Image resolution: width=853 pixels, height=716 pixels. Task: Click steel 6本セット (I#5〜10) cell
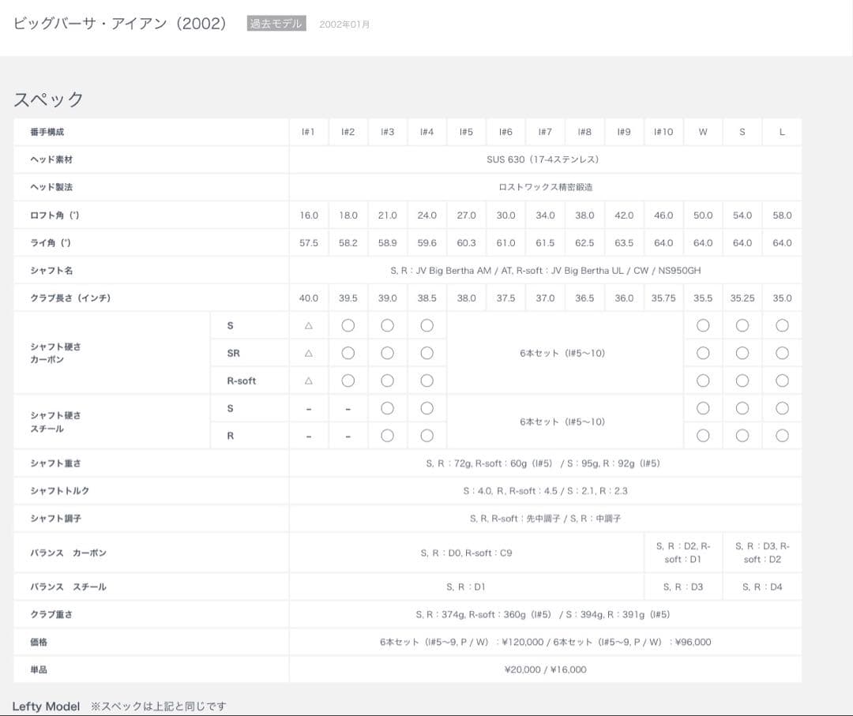coord(564,422)
